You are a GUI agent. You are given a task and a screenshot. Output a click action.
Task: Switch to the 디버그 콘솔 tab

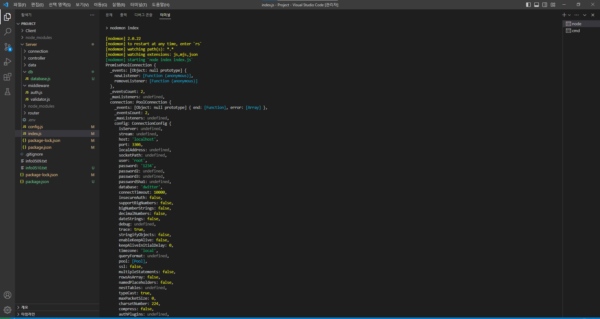point(143,15)
